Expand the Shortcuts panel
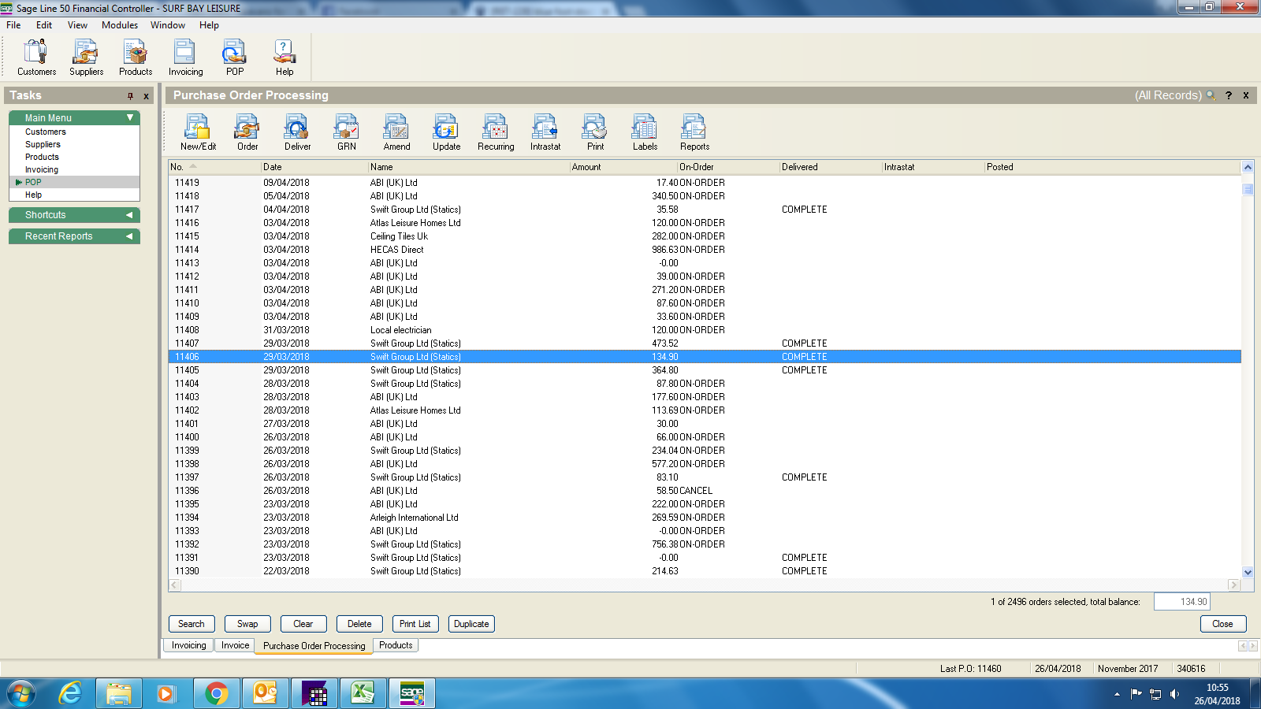The width and height of the screenshot is (1261, 709). click(129, 215)
